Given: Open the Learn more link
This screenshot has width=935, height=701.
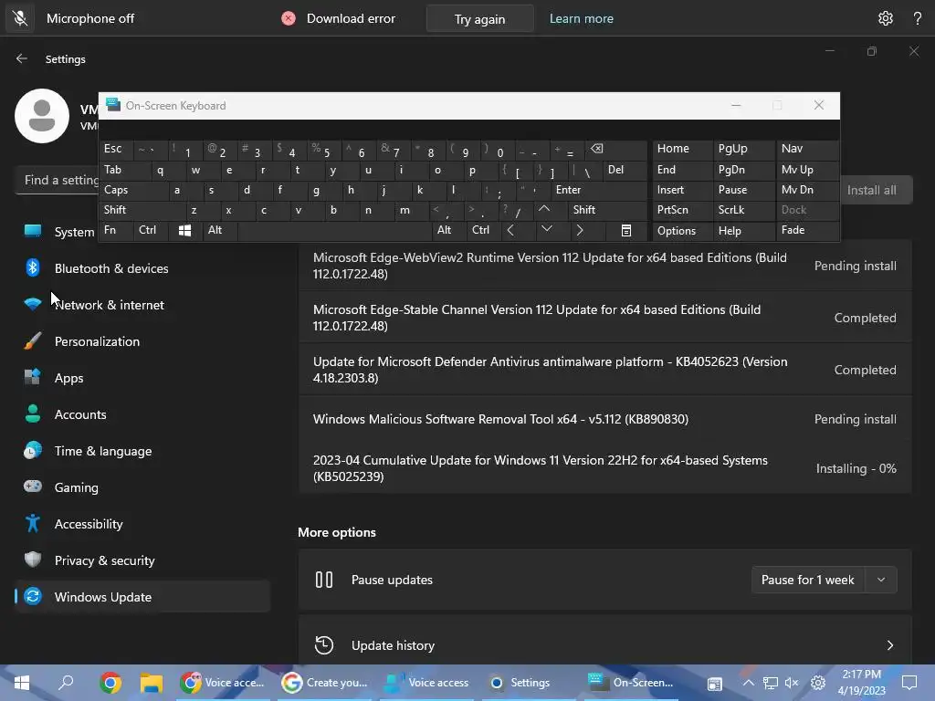Looking at the screenshot, I should [x=582, y=18].
